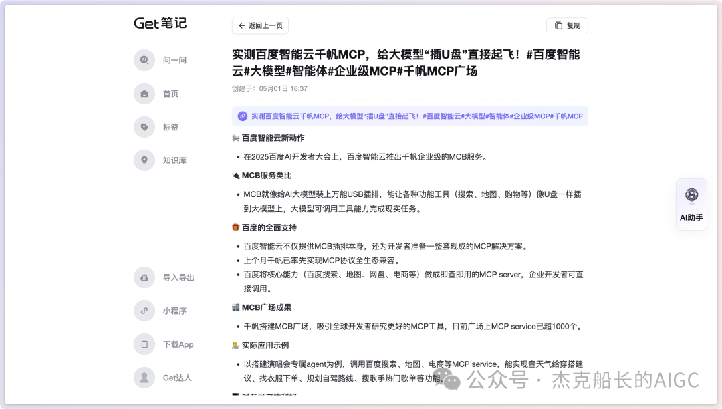This screenshot has height=409, width=722.
Task: Click the 导入导出 cloud icon
Action: coord(144,277)
